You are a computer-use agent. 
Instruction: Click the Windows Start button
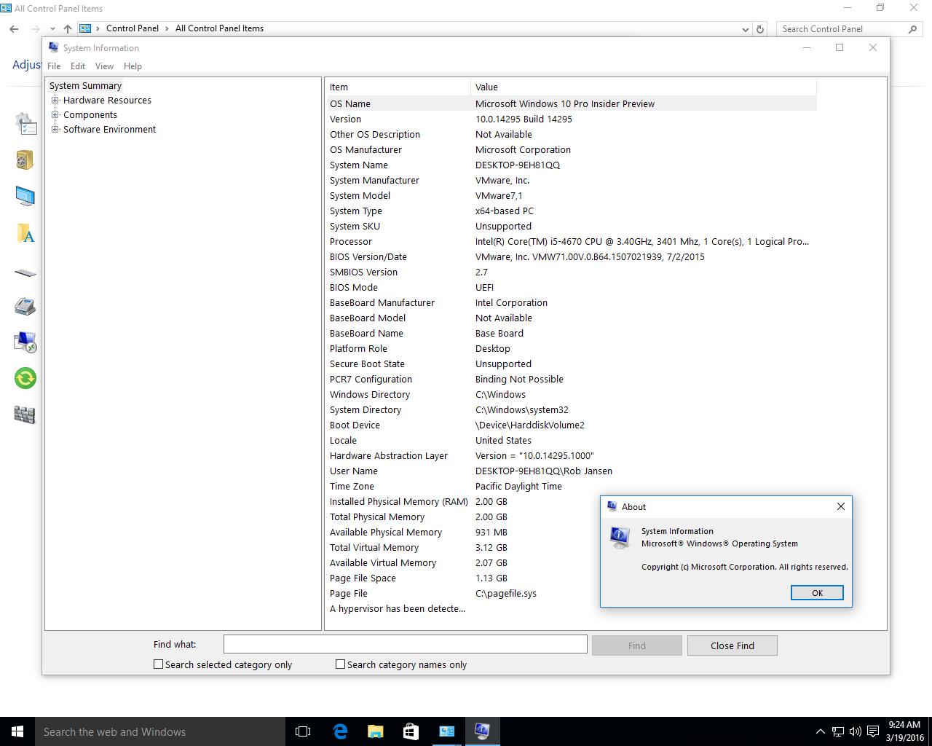[17, 731]
